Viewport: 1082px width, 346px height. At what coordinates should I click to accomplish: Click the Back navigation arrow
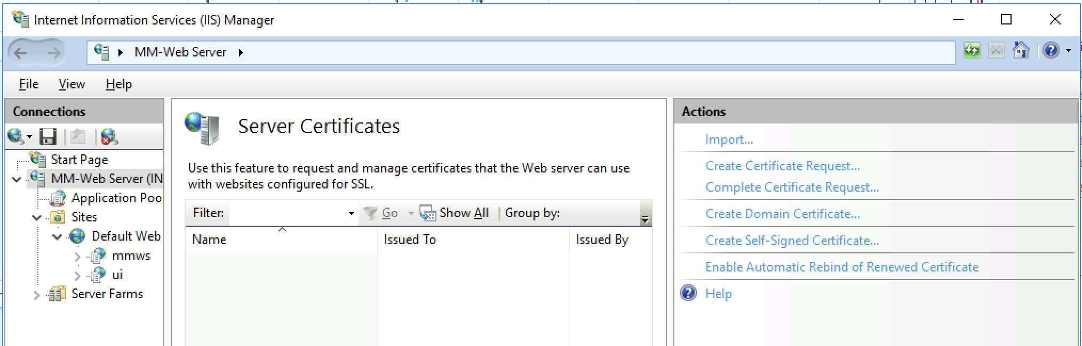tap(21, 53)
